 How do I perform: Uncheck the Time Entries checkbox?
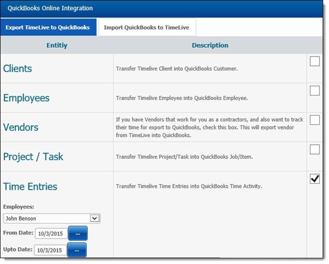coord(314,179)
